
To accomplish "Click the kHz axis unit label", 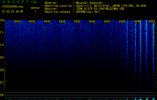I will (x=2, y=20).
